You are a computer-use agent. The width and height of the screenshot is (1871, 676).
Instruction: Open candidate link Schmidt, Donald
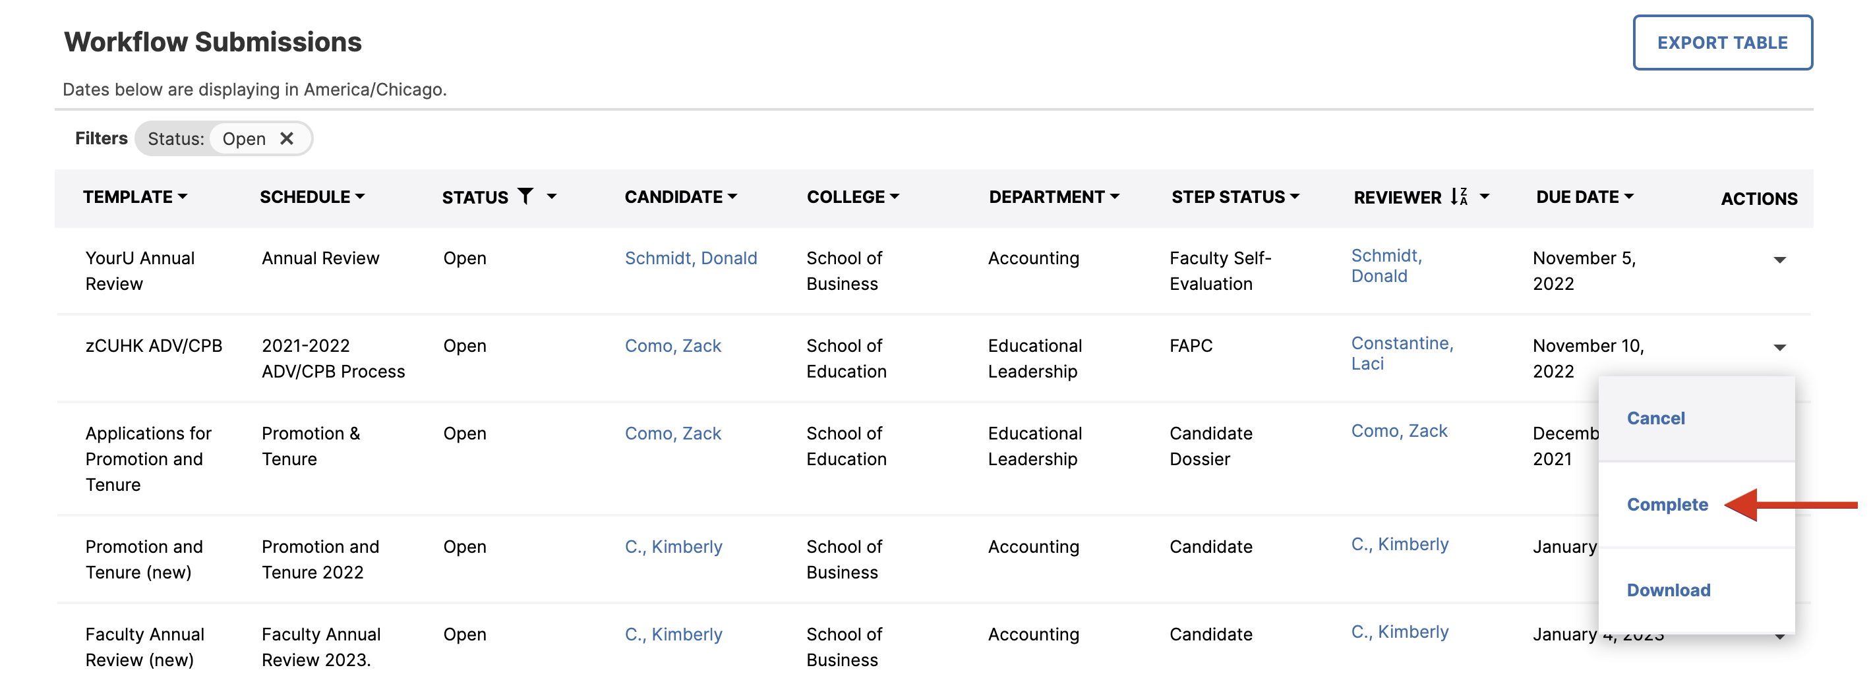691,258
